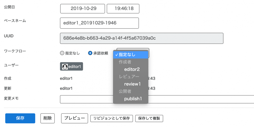Choose review1 from the dropdown list
Screen dimensions: 254x127
point(132,84)
